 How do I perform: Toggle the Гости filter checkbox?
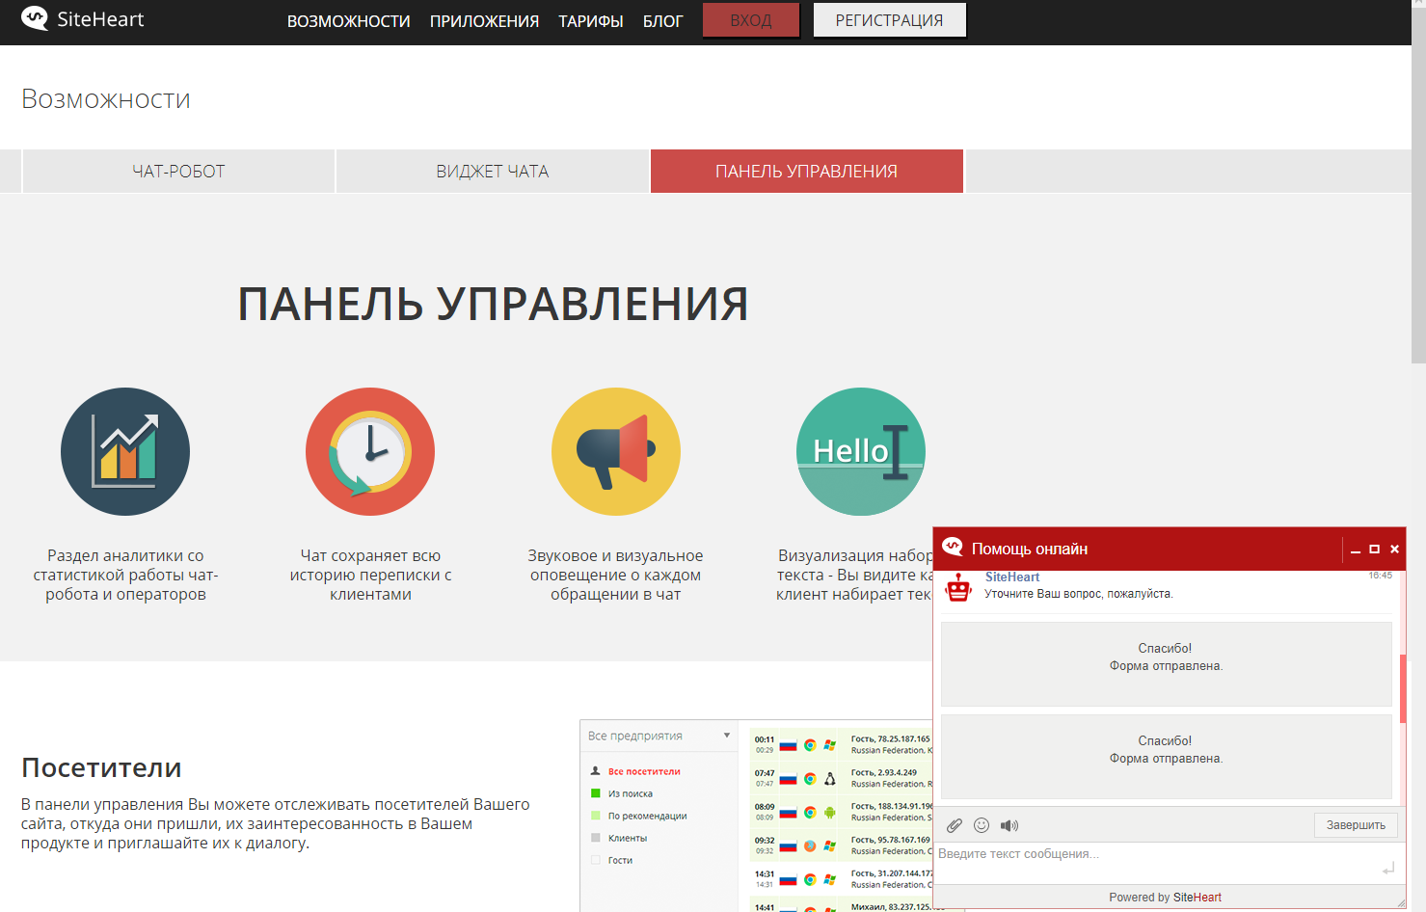(x=596, y=859)
